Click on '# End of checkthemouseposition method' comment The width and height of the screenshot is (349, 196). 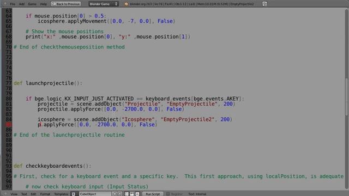pyautogui.click(x=69, y=47)
